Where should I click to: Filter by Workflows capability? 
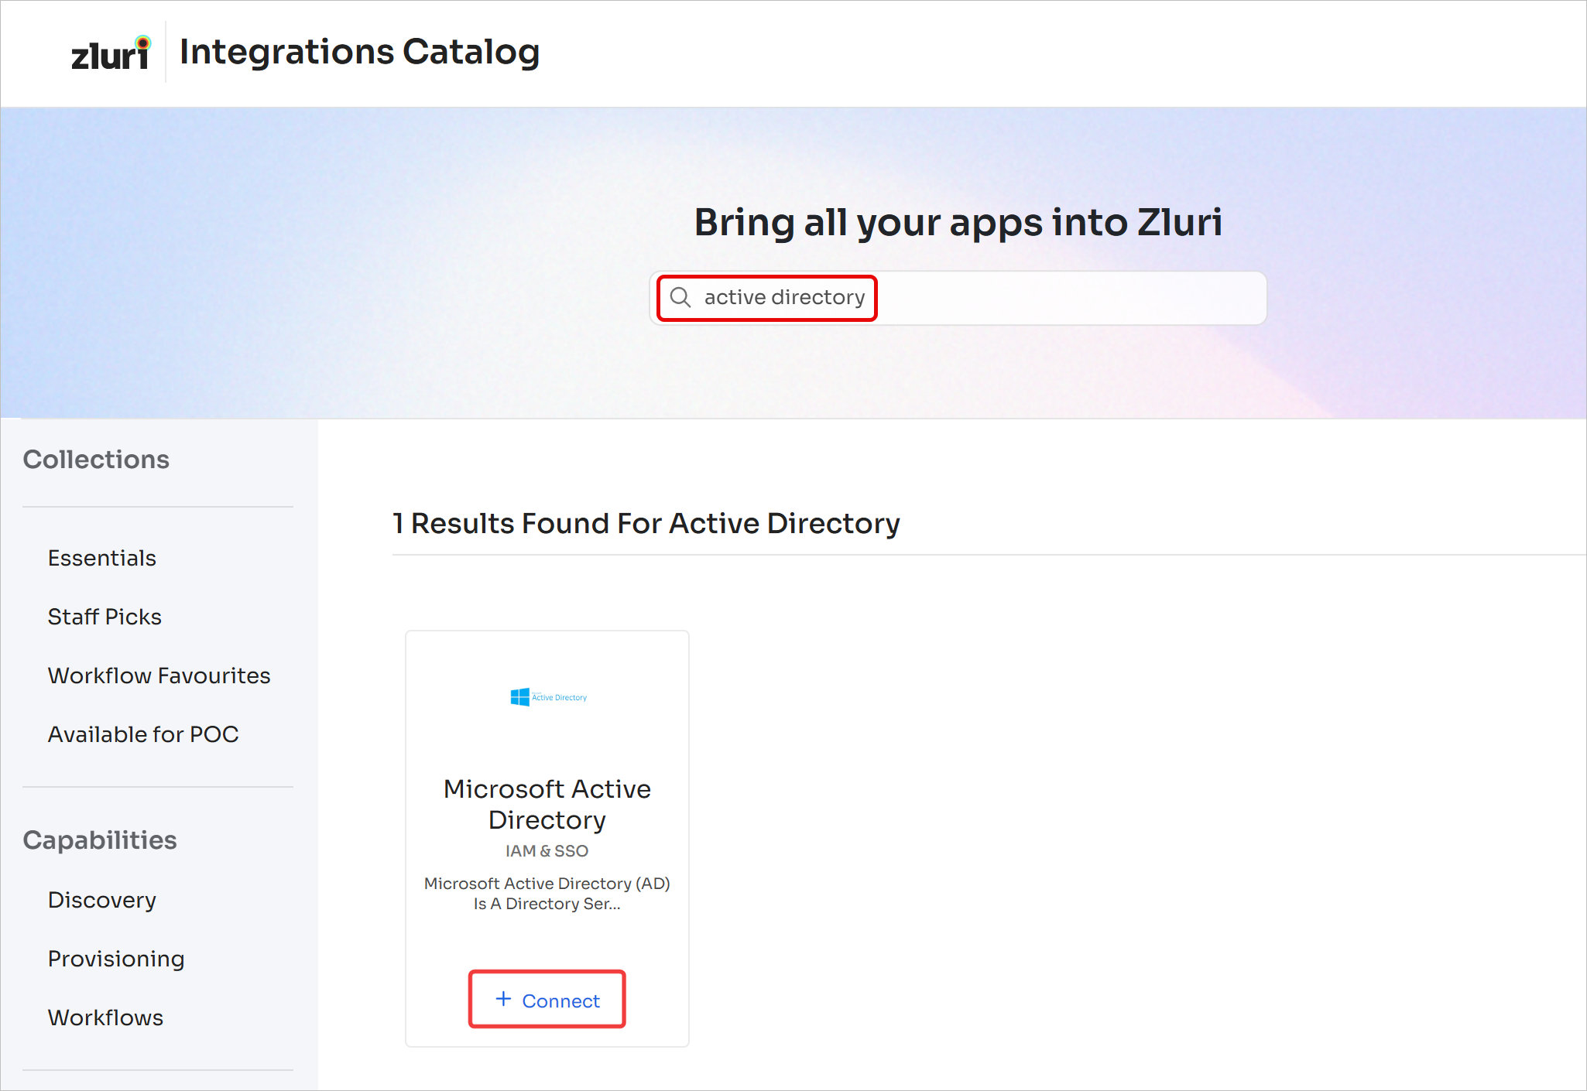[105, 1017]
